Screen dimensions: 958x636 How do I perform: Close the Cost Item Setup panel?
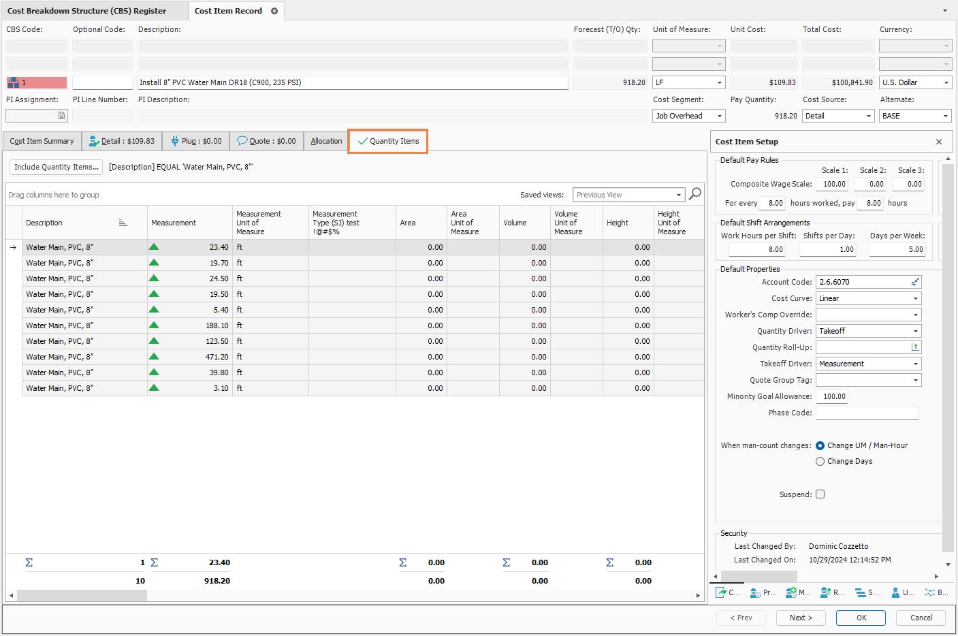pos(939,142)
